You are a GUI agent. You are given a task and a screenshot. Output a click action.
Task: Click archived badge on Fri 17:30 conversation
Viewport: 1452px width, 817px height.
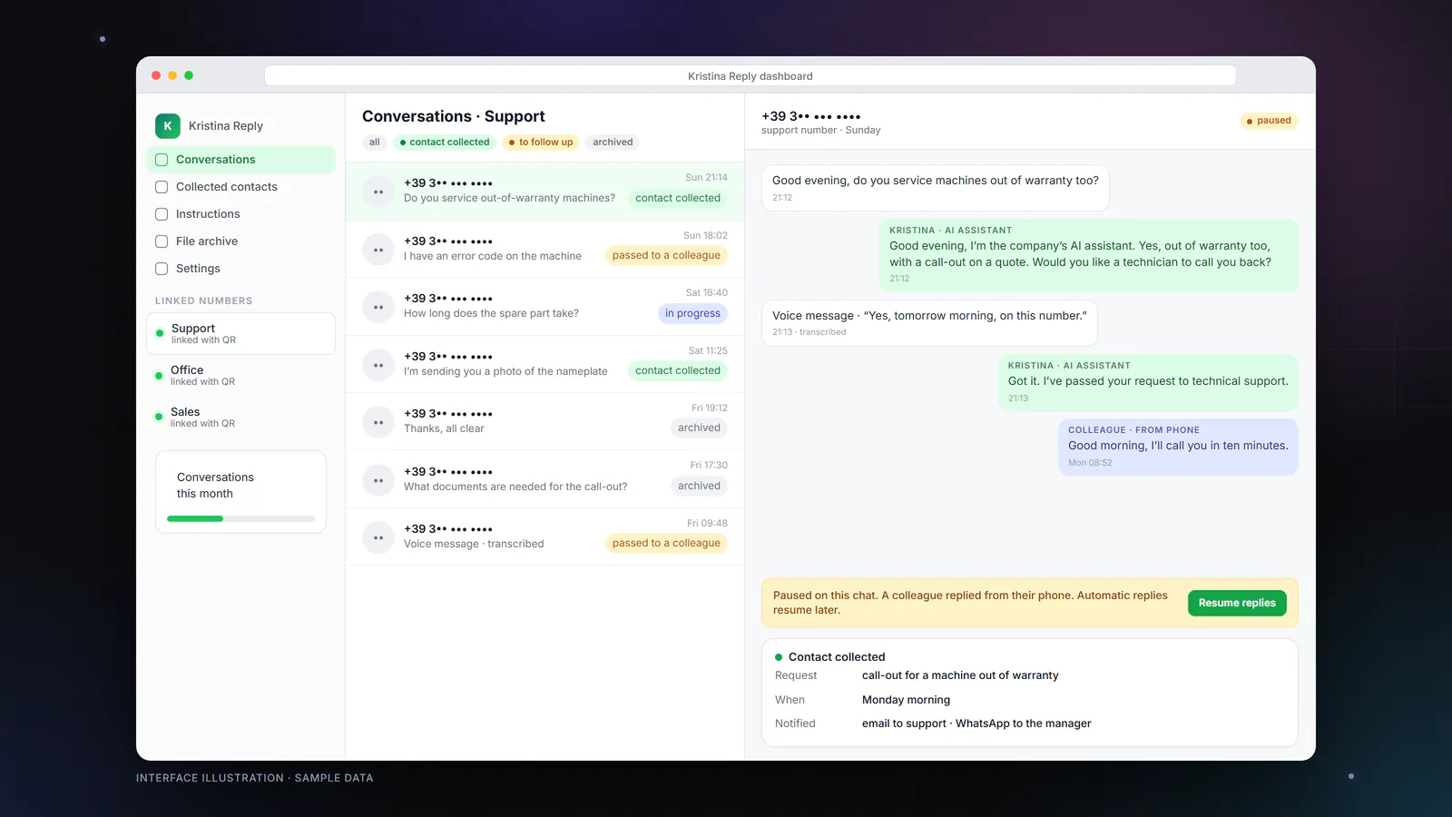pos(699,487)
